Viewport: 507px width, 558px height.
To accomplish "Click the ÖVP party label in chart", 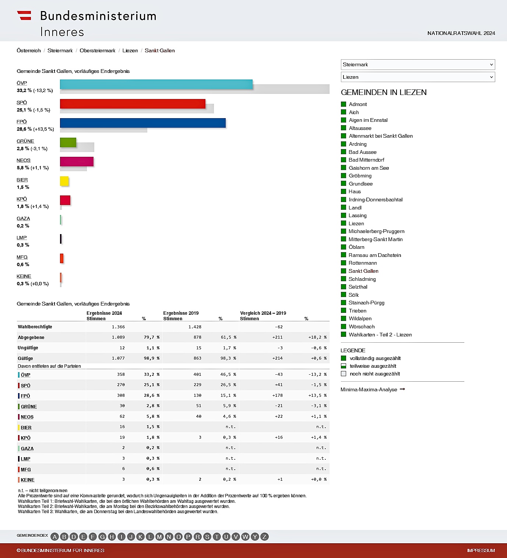I will (x=22, y=83).
